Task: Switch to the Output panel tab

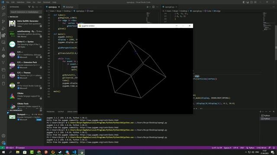Action: 61,112
